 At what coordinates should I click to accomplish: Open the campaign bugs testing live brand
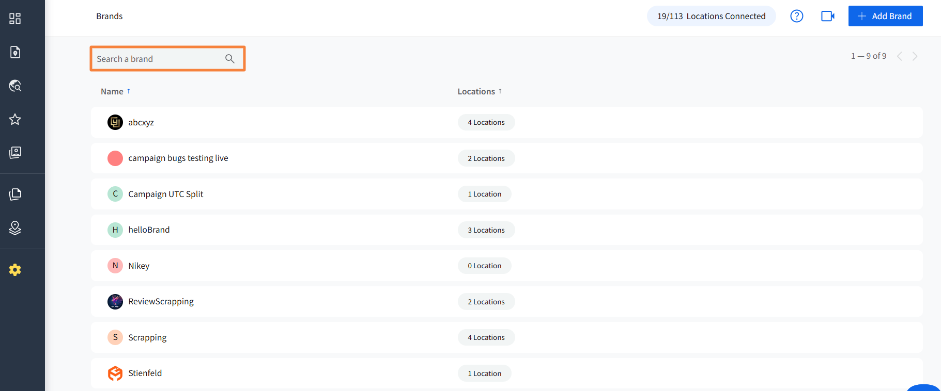point(178,158)
